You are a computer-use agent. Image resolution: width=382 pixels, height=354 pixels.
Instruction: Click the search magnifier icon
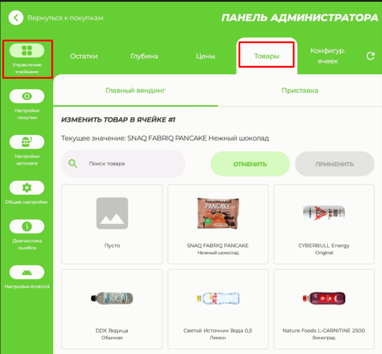(x=73, y=163)
